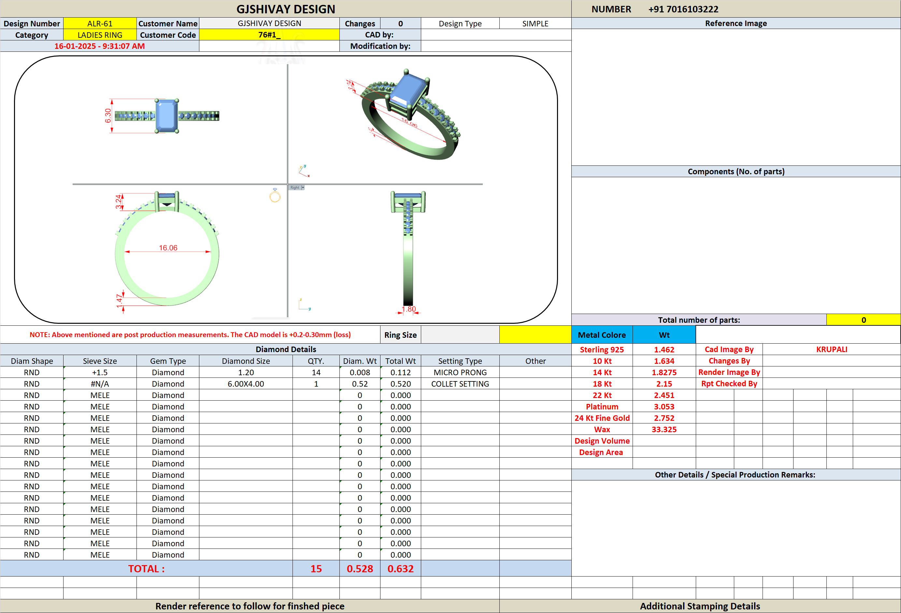
Task: Select the Platinum metal cell
Action: [x=602, y=407]
